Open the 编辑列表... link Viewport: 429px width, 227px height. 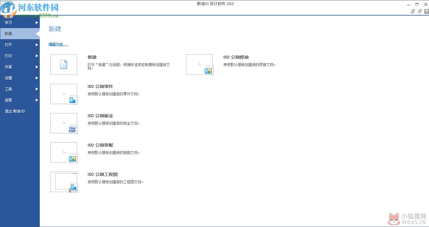click(x=59, y=44)
